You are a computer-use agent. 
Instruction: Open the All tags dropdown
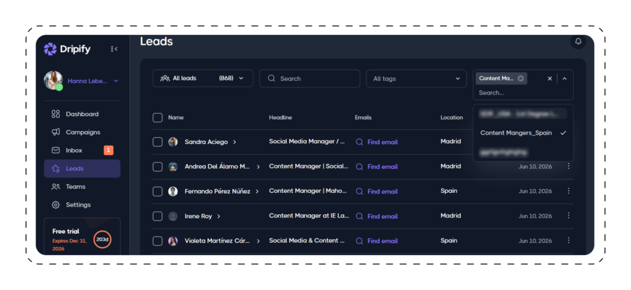(x=416, y=78)
